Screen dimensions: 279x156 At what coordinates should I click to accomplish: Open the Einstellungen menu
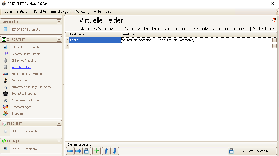tap(60, 12)
